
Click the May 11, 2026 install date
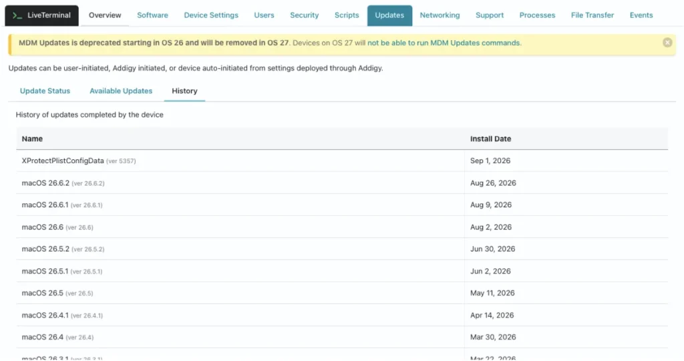[492, 293]
